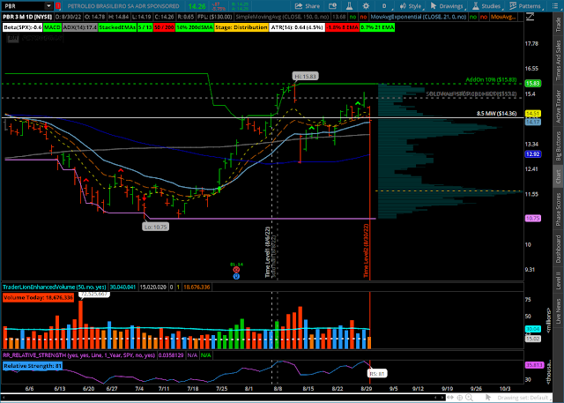Open the symbol dropdown arrow next to PBR
This screenshot has height=403, width=564.
(48, 6)
